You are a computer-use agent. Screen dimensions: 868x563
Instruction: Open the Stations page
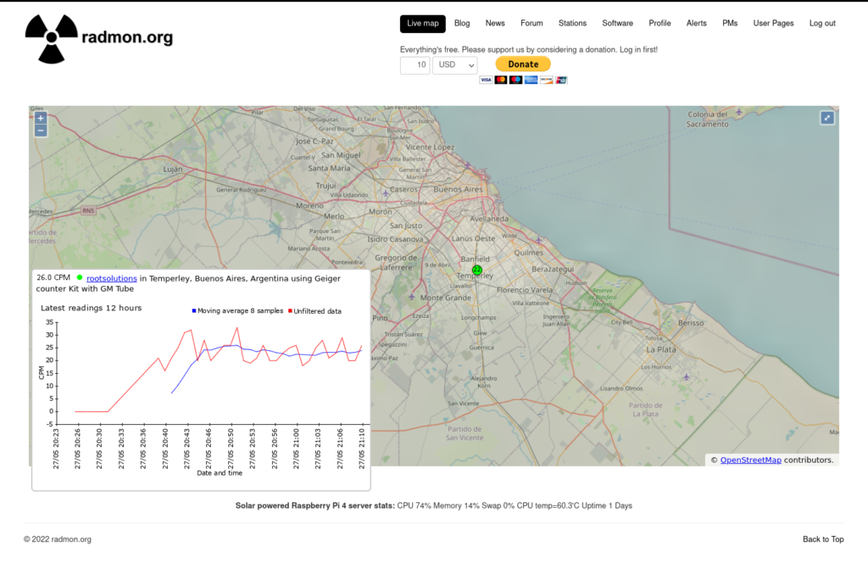(x=572, y=24)
